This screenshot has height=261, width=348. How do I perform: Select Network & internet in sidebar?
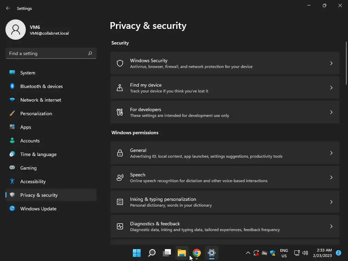[x=51, y=100]
